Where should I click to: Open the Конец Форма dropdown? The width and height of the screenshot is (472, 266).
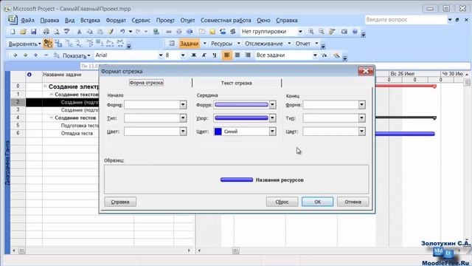point(362,105)
